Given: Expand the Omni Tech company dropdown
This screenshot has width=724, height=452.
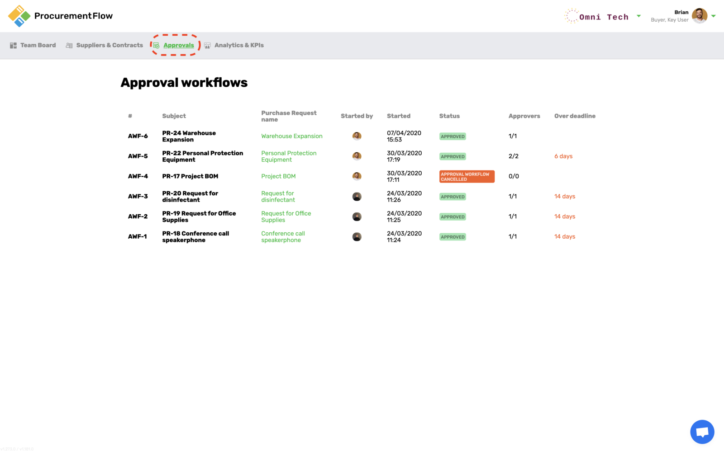Looking at the screenshot, I should tap(638, 16).
